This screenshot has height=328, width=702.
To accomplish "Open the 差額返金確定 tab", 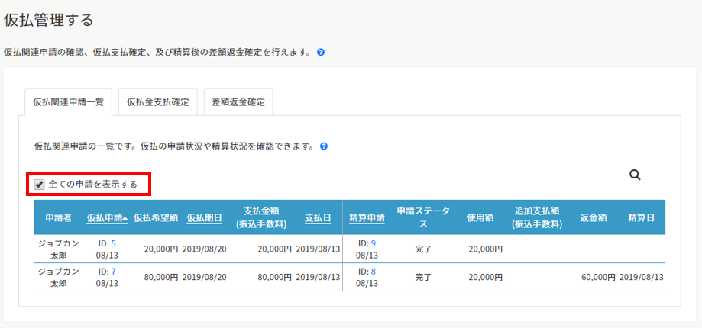I will (238, 101).
